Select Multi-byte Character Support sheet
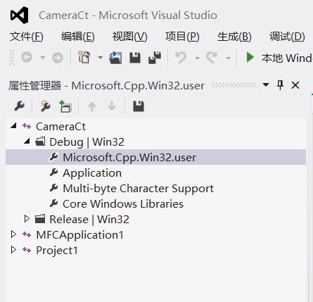This screenshot has width=313, height=302. [138, 189]
